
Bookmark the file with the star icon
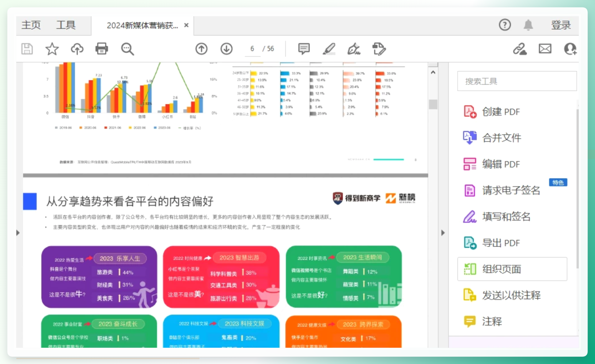coord(52,49)
